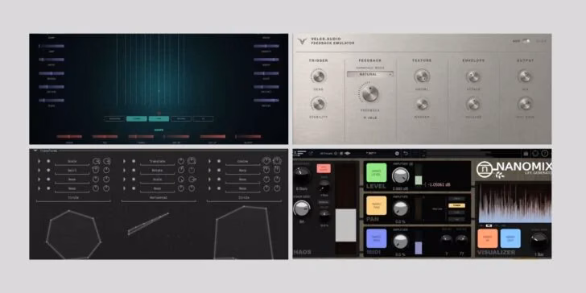Image resolution: width=586 pixels, height=293 pixels.
Task: Toggle the enable dot on the Warp row
Action: point(219,170)
